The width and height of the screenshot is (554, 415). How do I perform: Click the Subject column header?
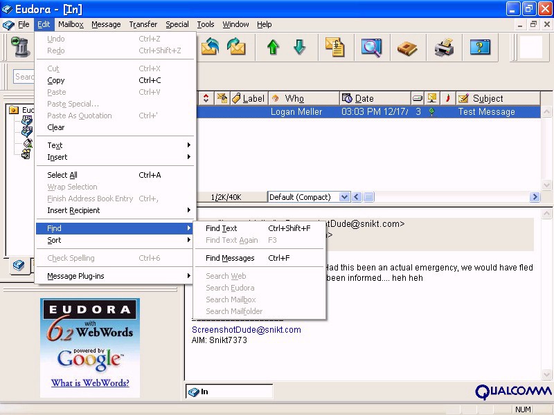[498, 98]
